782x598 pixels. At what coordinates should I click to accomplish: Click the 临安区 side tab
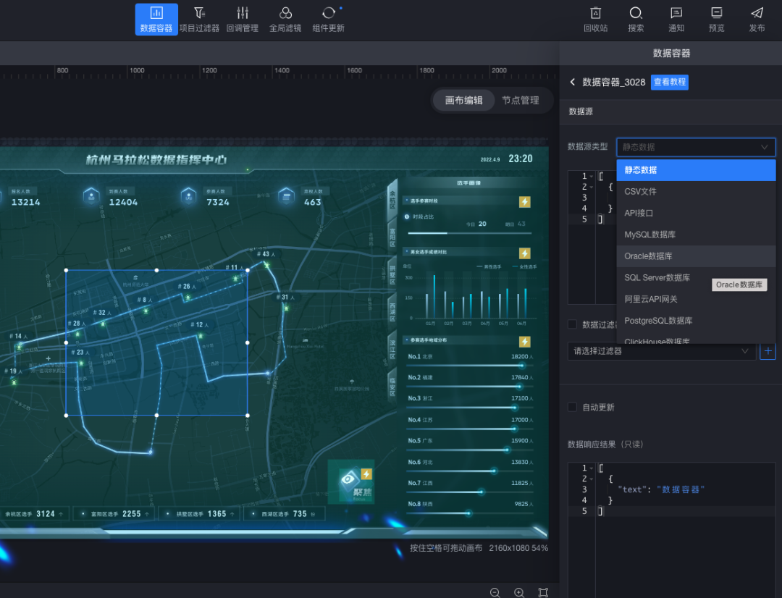coord(392,386)
